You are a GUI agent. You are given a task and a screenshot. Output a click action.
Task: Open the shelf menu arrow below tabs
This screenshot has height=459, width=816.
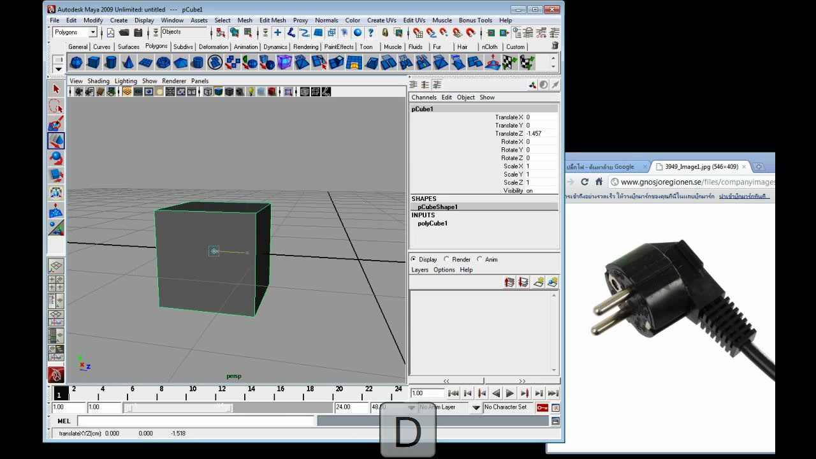[x=58, y=68]
